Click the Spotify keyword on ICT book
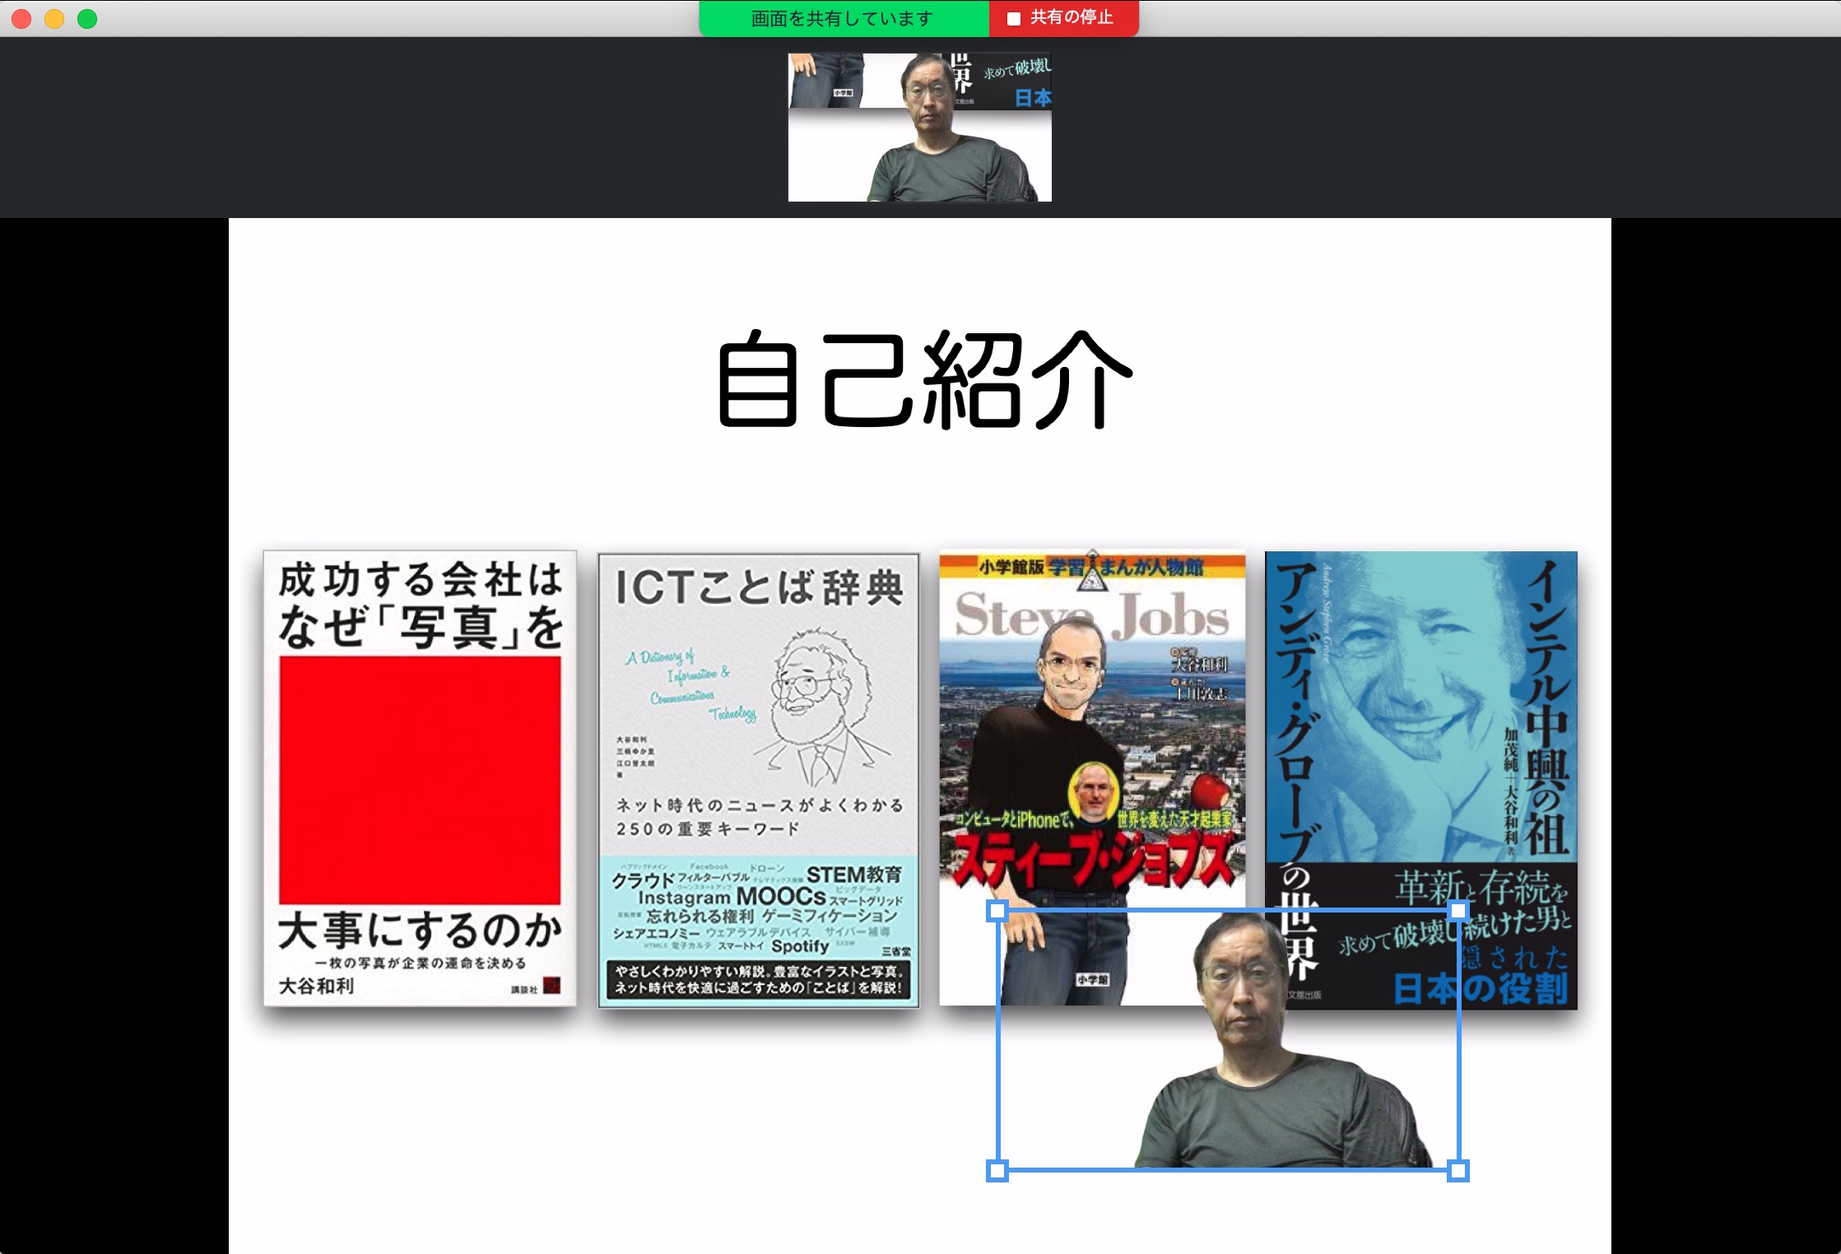The width and height of the screenshot is (1841, 1254). click(x=799, y=946)
